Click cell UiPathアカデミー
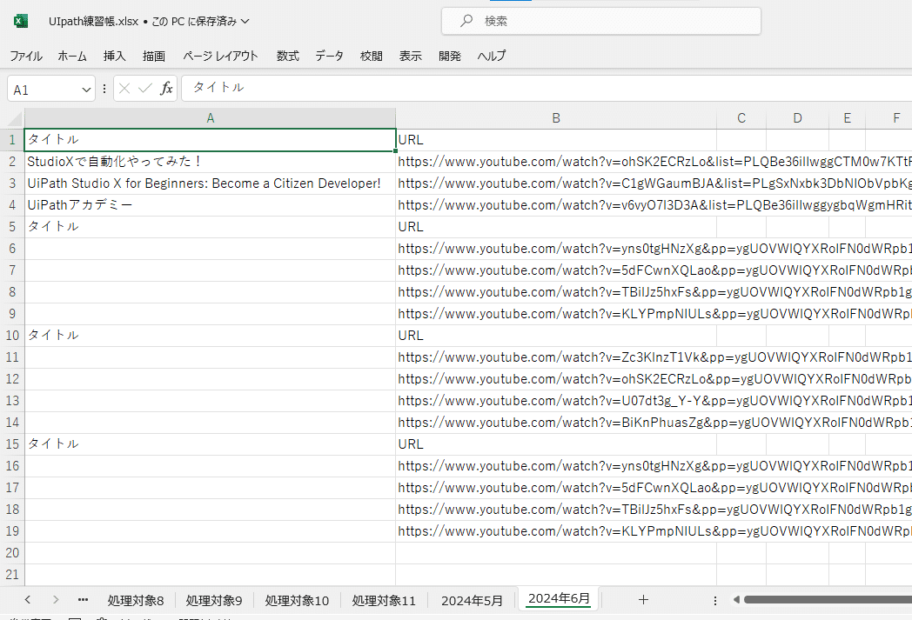 tap(210, 205)
